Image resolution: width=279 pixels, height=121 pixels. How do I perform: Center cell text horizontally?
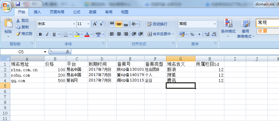click(x=119, y=34)
